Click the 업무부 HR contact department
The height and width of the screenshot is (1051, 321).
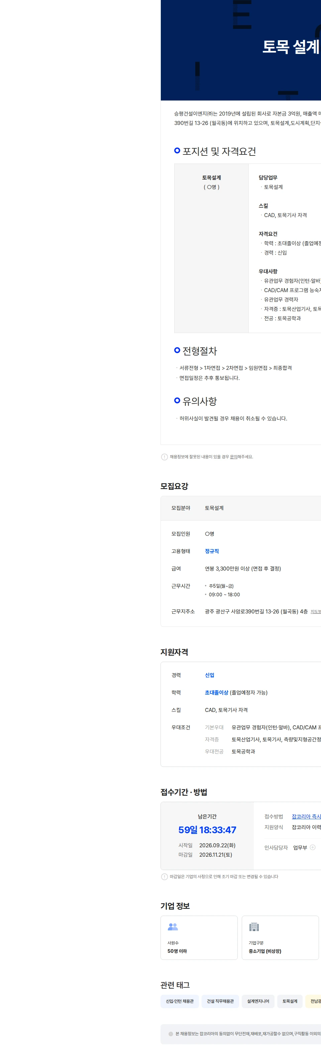(x=300, y=847)
